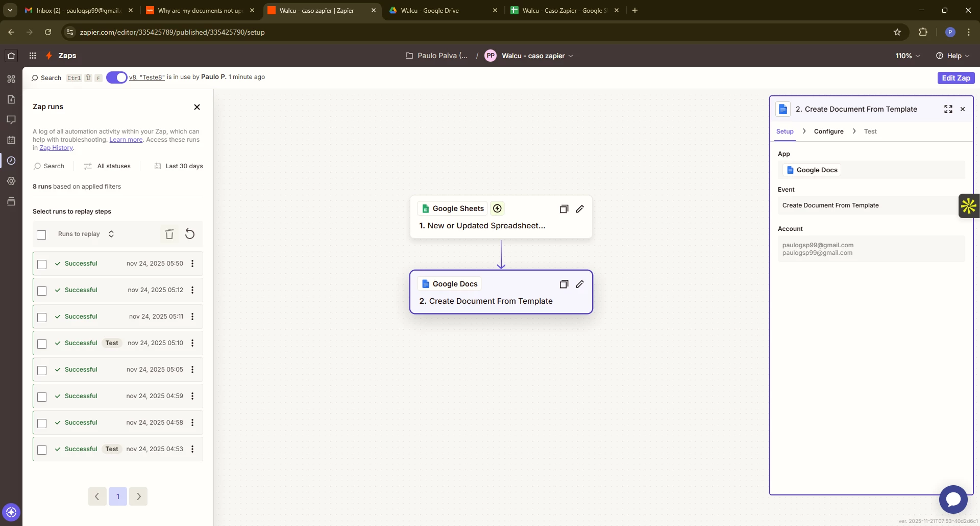Open the v8. "Teste8" version link
Image resolution: width=980 pixels, height=526 pixels.
[147, 77]
